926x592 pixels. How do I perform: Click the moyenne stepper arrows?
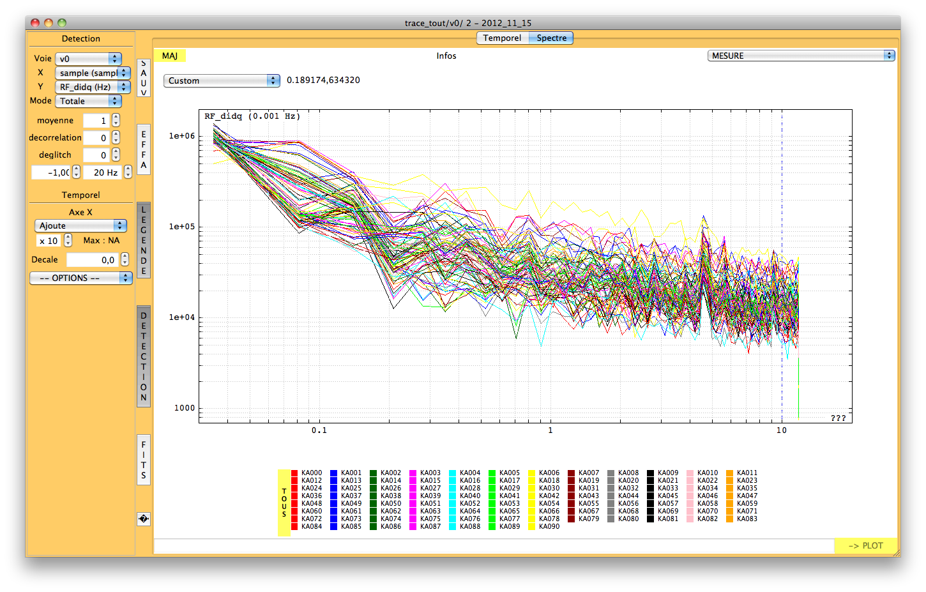coord(116,120)
